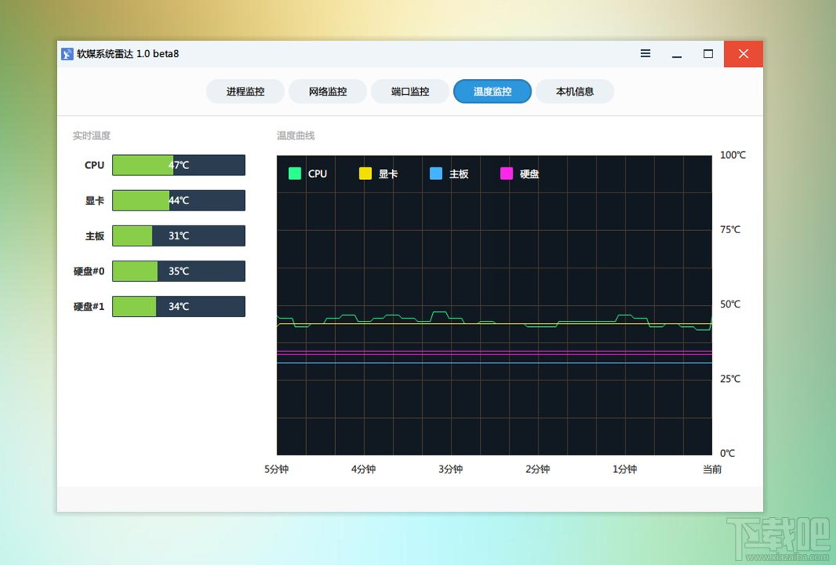
Task: Click the green CPU legend swatch
Action: 294,173
